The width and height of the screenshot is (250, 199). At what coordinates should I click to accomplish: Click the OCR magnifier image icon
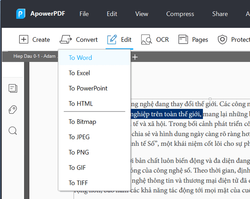coord(146,39)
